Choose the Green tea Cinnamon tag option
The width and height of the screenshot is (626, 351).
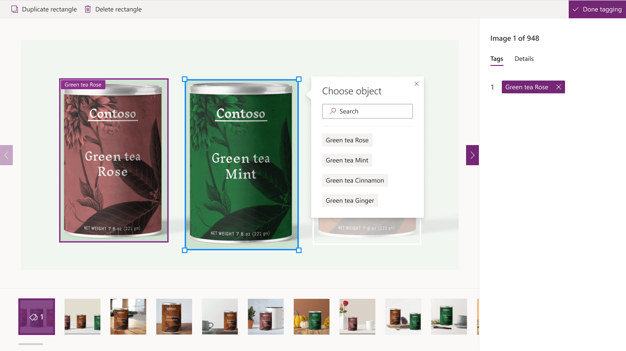tap(355, 180)
